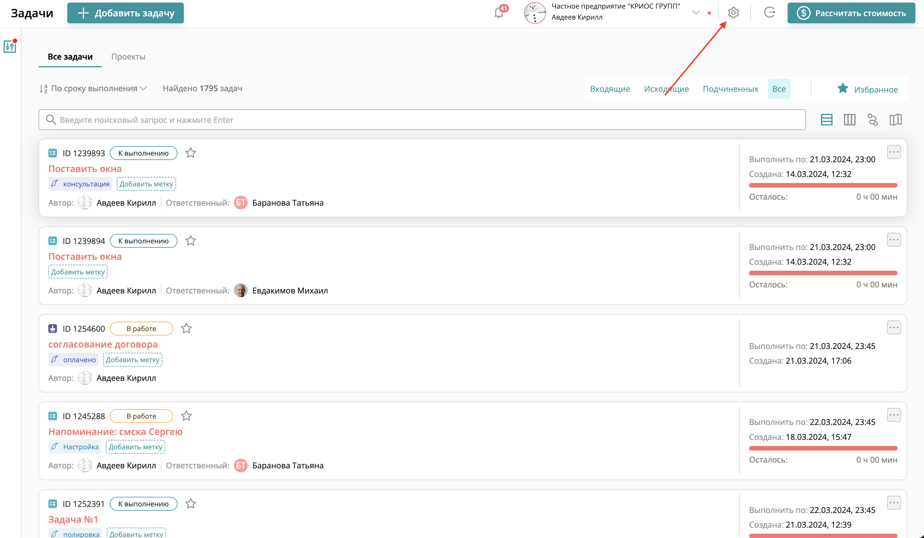The height and width of the screenshot is (538, 924).
Task: Click the logout icon
Action: (x=769, y=13)
